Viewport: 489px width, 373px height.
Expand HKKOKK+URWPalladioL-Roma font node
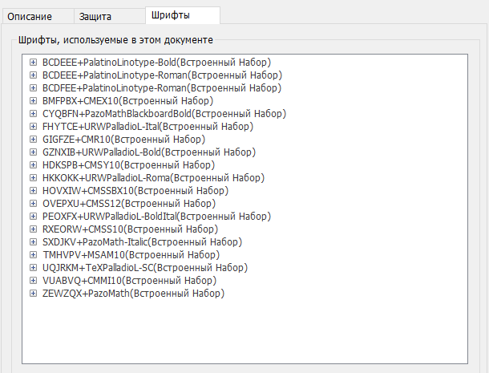coord(33,178)
